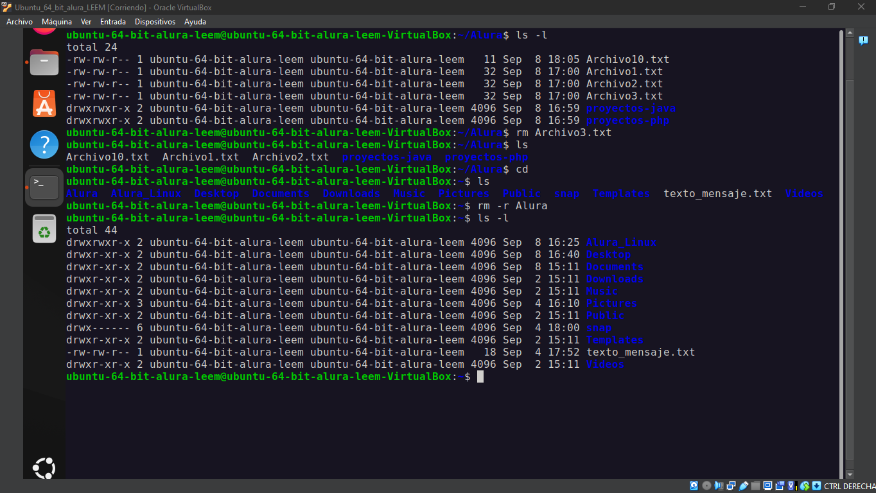
Task: Click the VirtualBox scrollbar down arrow
Action: (x=850, y=474)
